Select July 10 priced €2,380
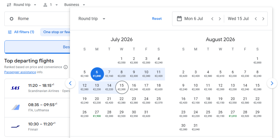The height and width of the screenshot is (138, 280). pyautogui.click(x=146, y=74)
